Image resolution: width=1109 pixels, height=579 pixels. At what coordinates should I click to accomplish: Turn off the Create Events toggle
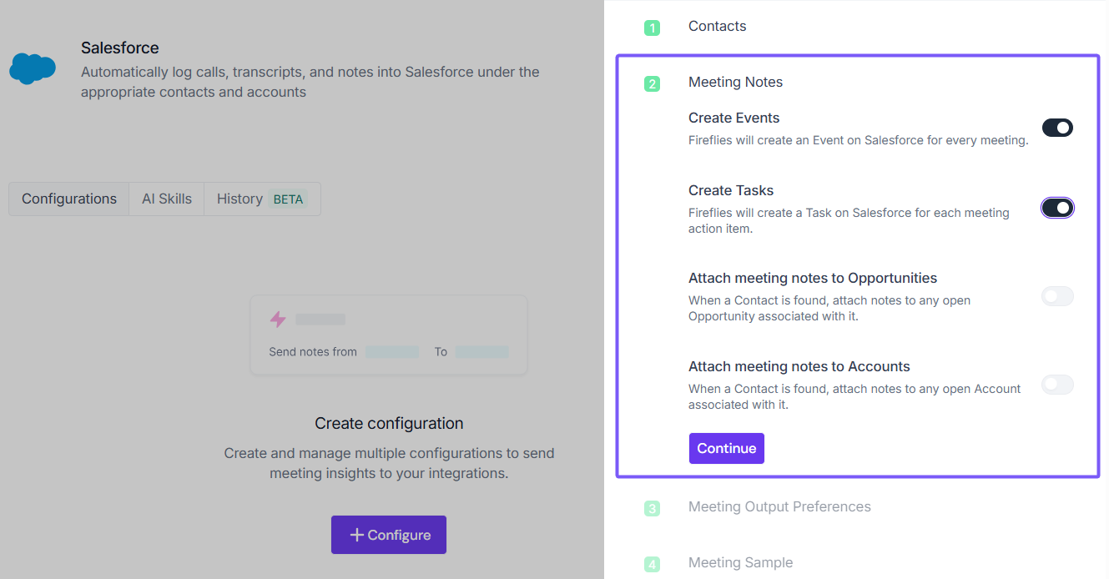(x=1057, y=128)
